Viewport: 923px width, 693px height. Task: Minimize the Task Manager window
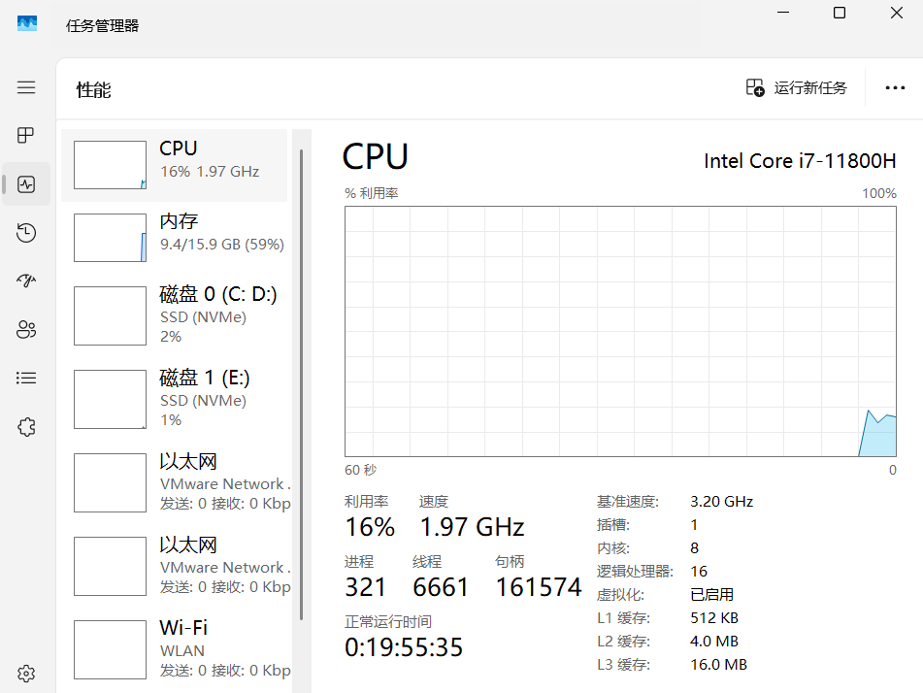click(783, 13)
